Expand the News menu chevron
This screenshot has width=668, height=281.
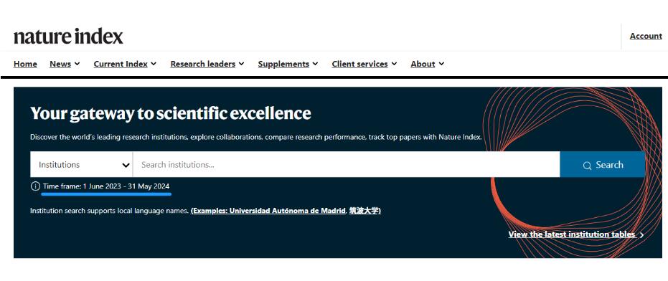point(77,64)
